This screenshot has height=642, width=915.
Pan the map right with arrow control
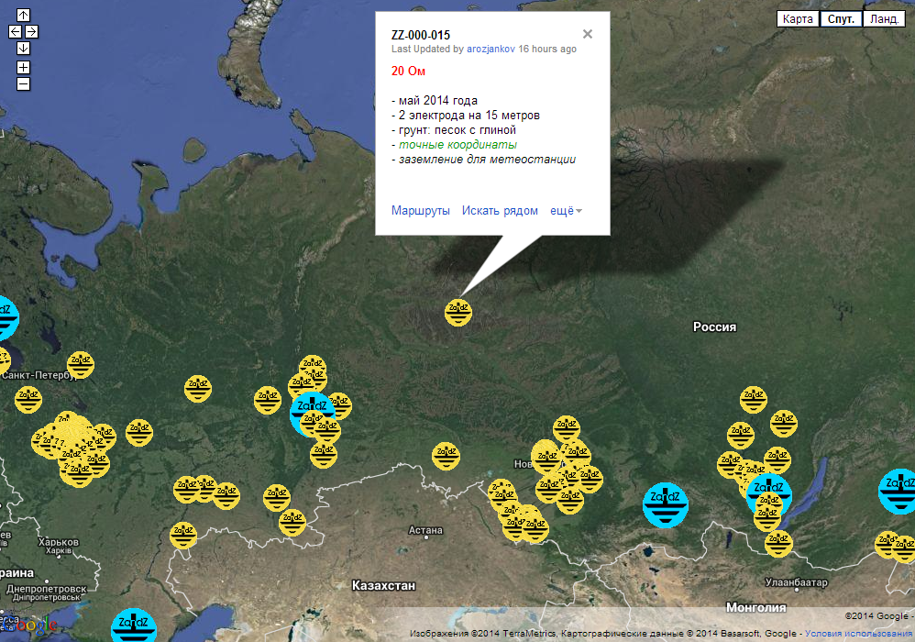coord(31,31)
